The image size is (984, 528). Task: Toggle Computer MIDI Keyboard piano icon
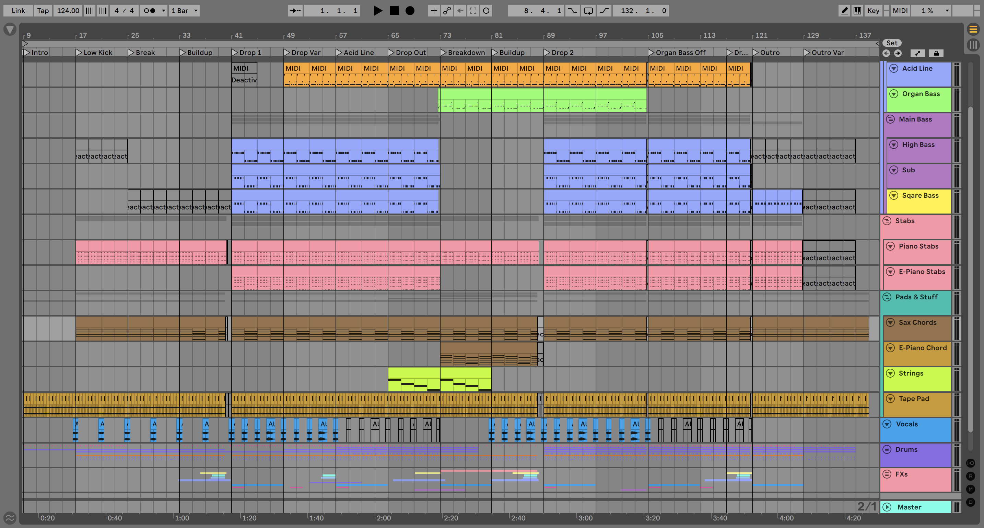pyautogui.click(x=857, y=11)
